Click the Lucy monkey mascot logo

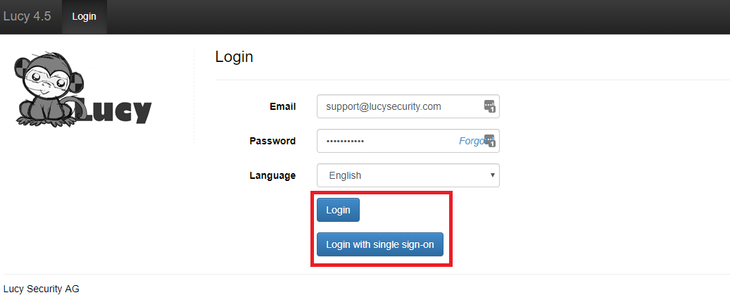(x=46, y=89)
